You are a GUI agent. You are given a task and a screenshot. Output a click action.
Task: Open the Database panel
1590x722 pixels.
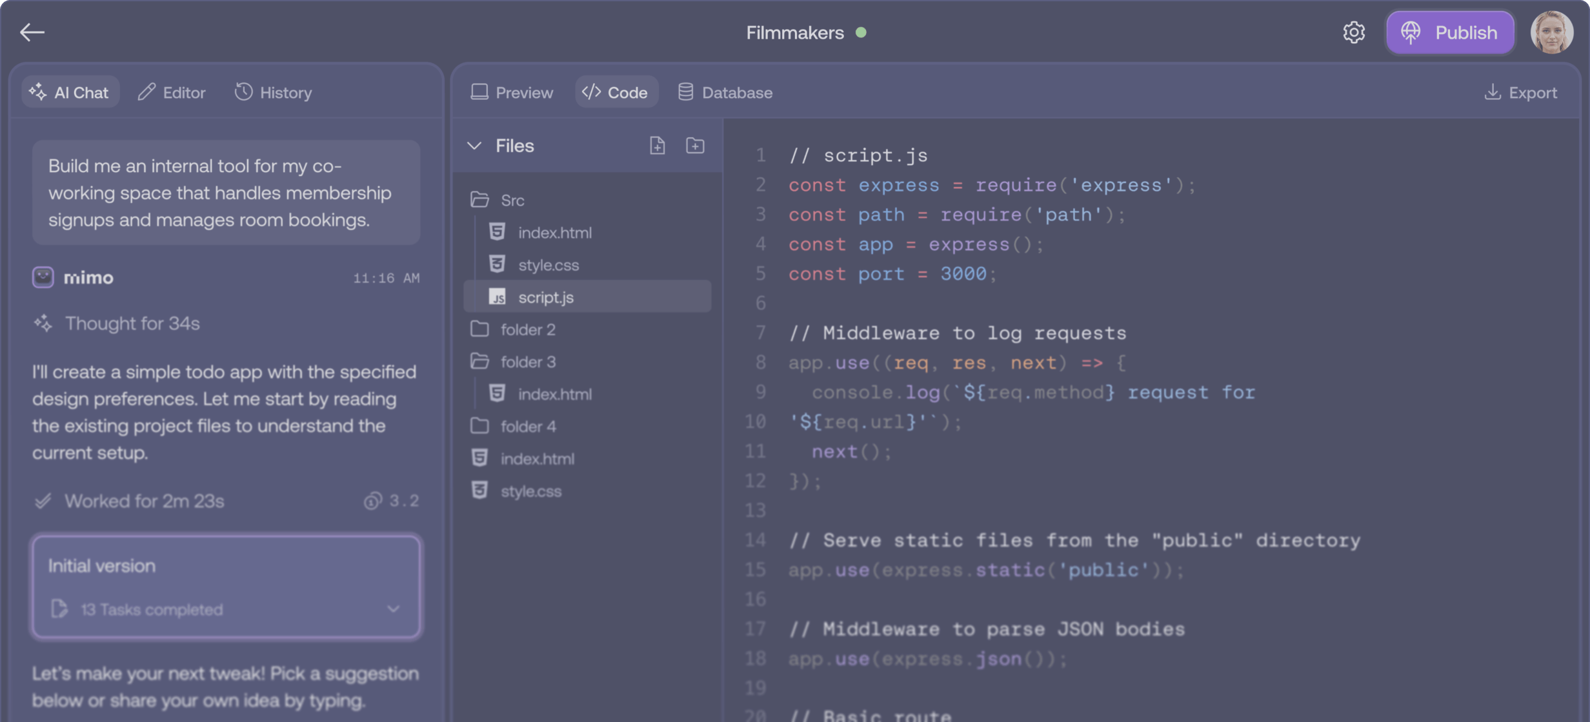pyautogui.click(x=725, y=92)
